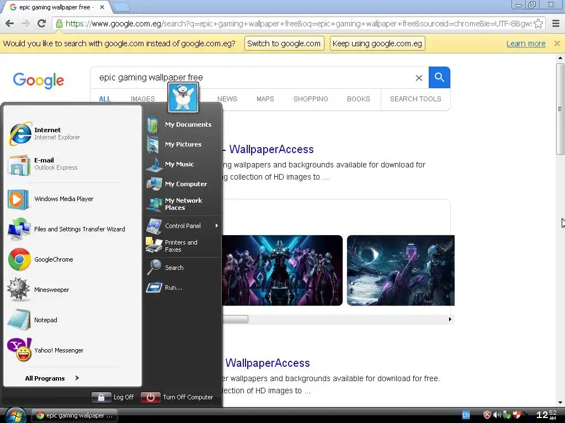Reload the current page
This screenshot has height=423, width=565.
41,23
